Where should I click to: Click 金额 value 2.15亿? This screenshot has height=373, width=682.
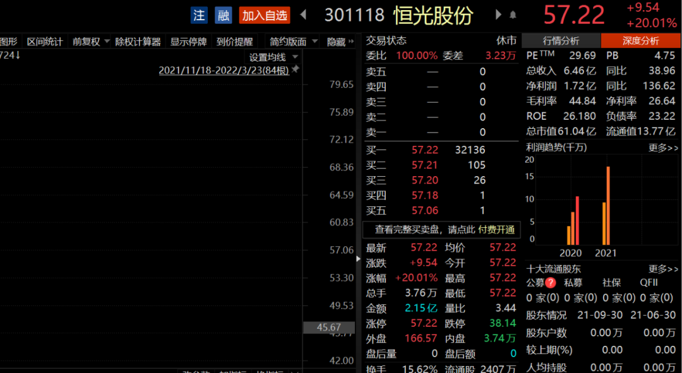[x=421, y=308]
